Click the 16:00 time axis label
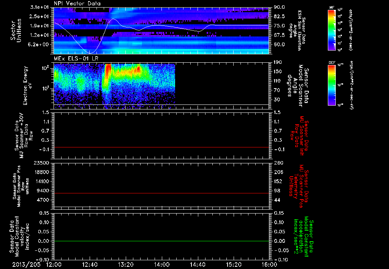389x269 pixels. pyautogui.click(x=269, y=264)
